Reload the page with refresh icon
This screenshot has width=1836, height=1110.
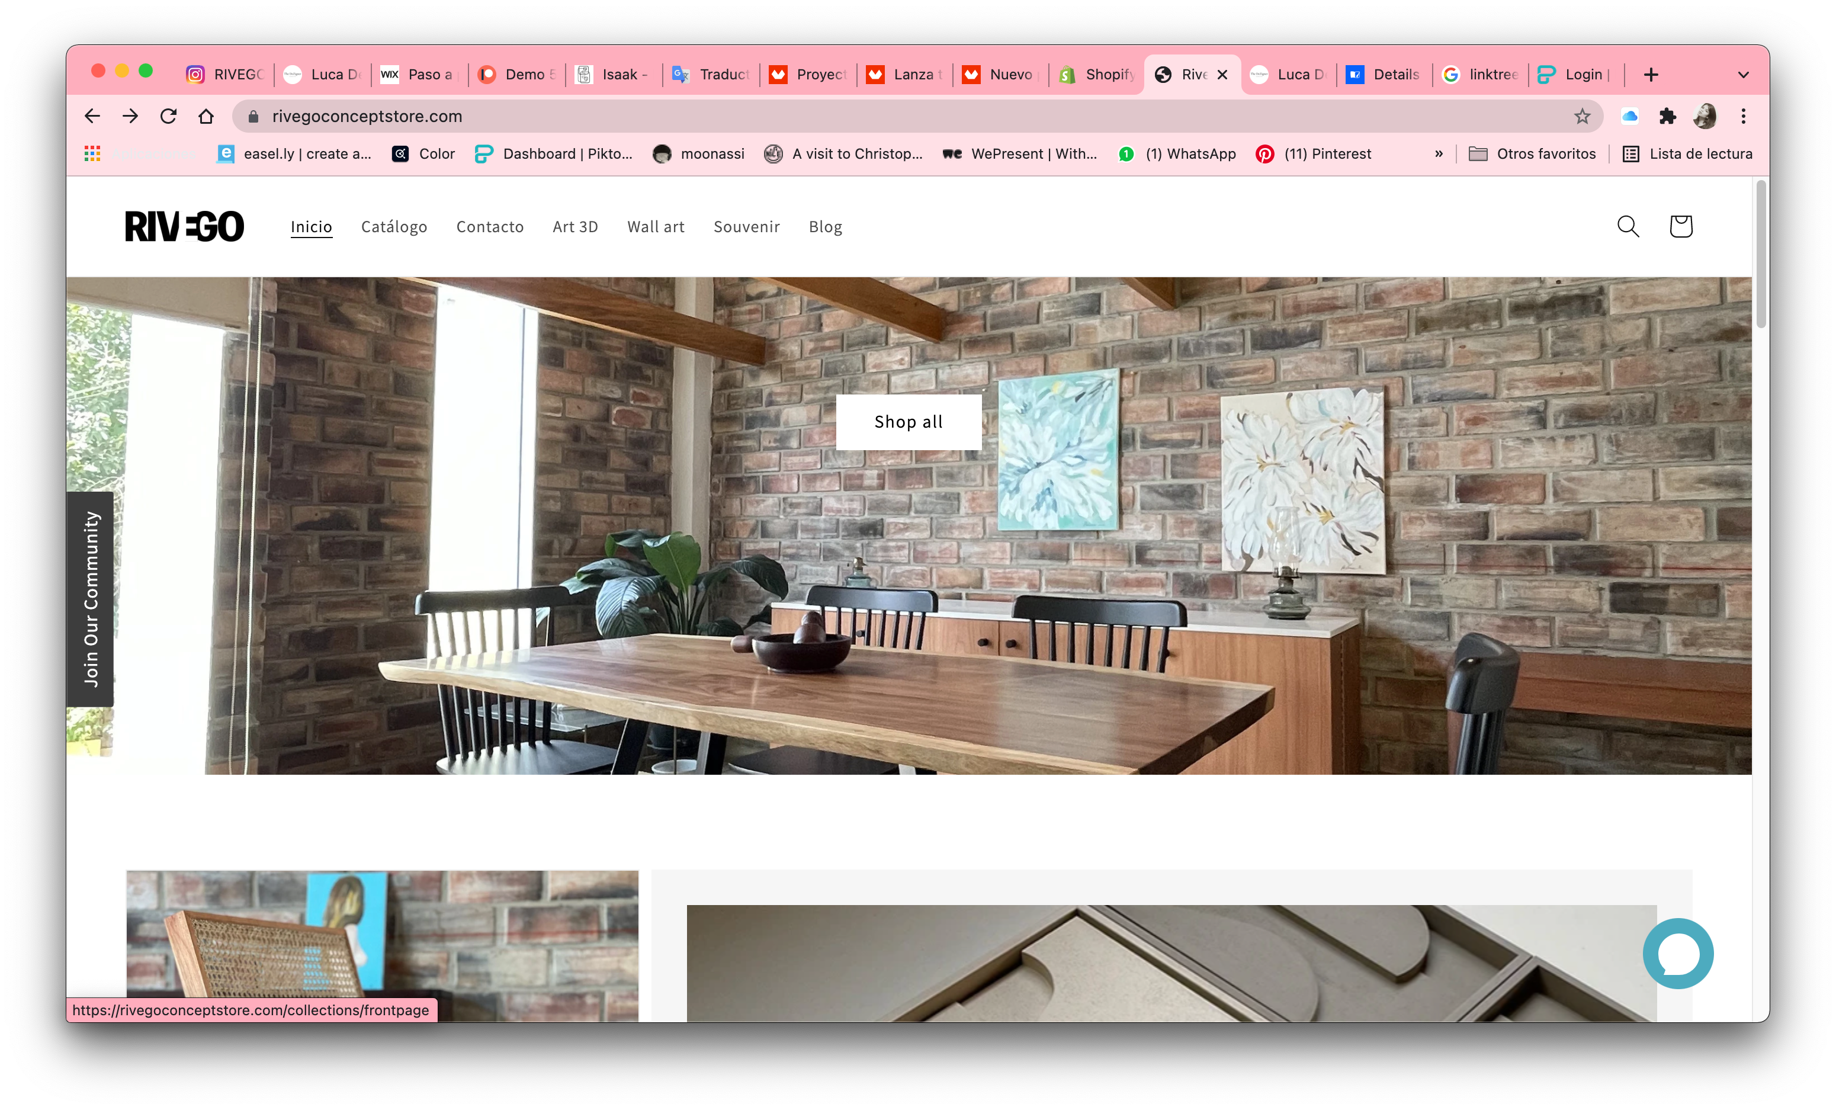[x=168, y=116]
